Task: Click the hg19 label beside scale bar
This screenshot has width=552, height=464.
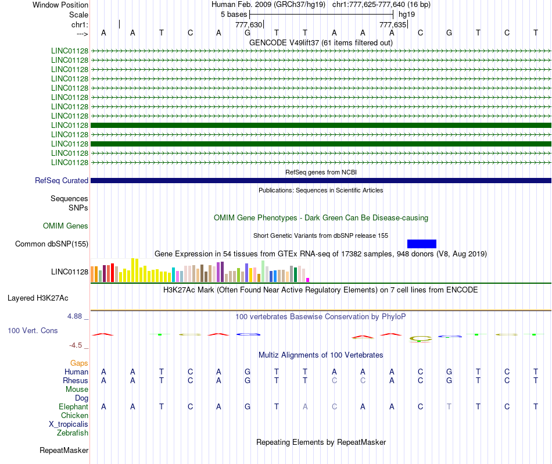Action: pos(407,15)
